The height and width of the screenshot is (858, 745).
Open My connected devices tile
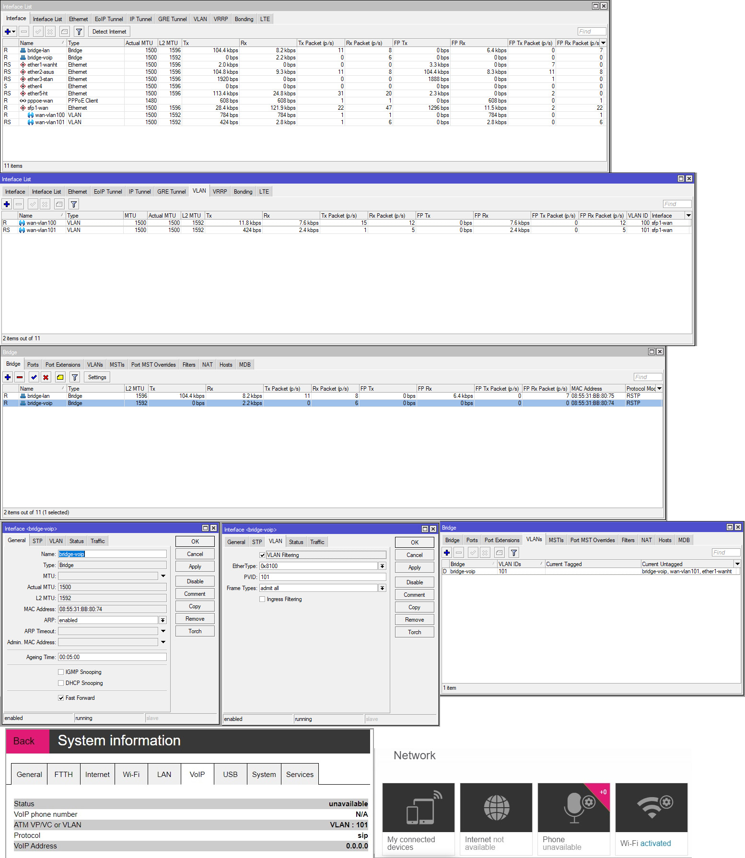(x=418, y=819)
